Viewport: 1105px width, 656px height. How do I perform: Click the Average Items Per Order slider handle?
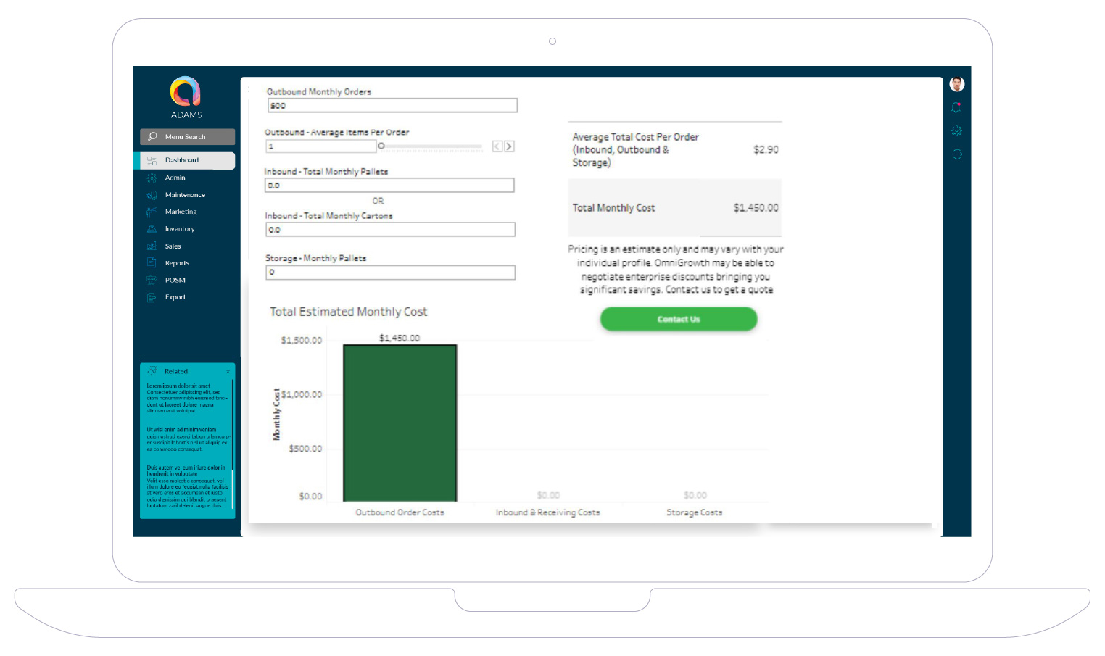[x=381, y=146]
